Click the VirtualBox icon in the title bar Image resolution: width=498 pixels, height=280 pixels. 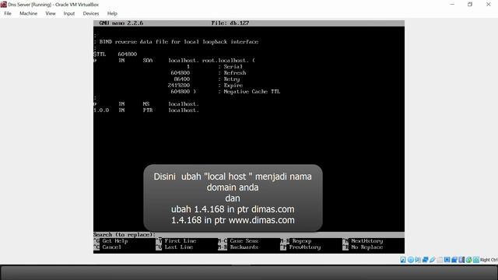click(x=3, y=5)
